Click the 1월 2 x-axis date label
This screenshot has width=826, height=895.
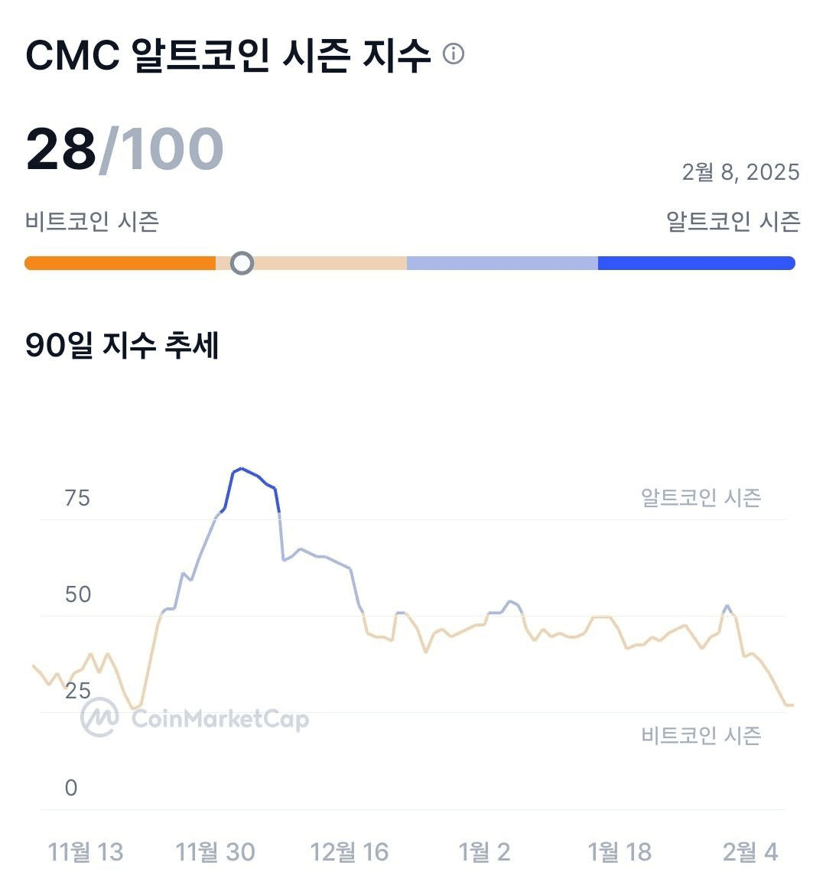[485, 851]
